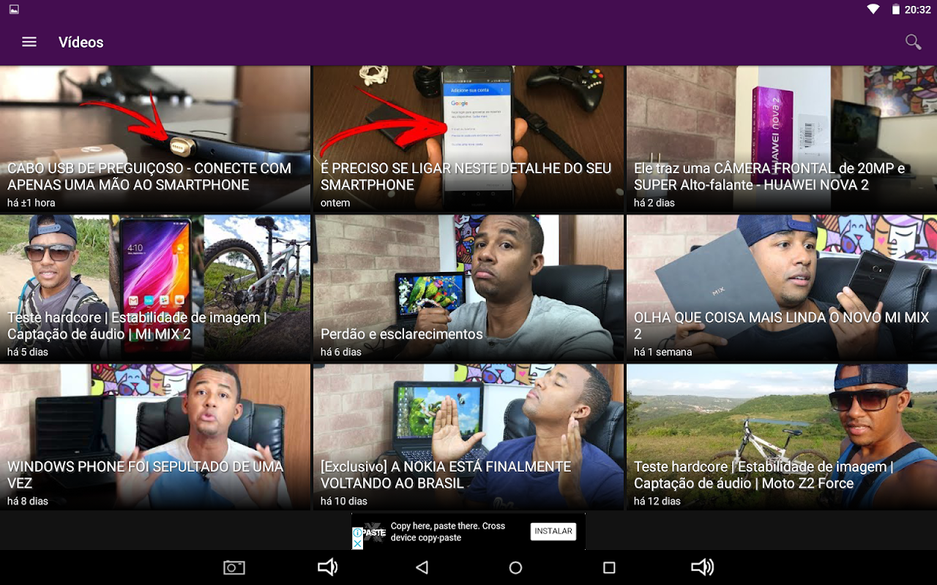Play the 'Teste hardcore' Moto Z2 Force video
937x585 pixels.
coord(782,437)
